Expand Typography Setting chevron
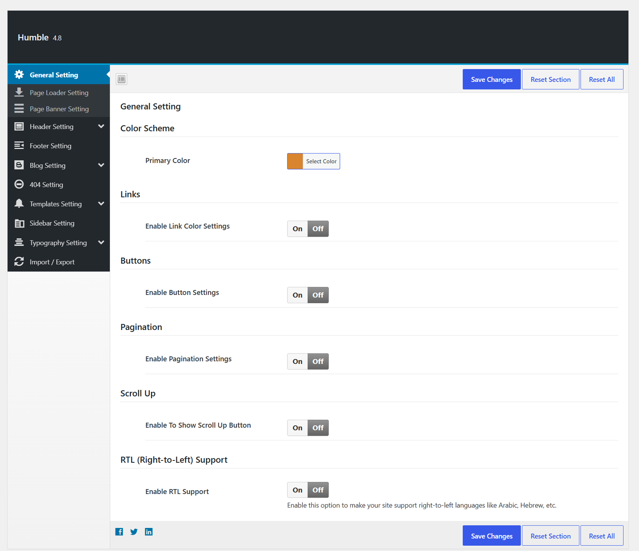The image size is (639, 551). (101, 242)
